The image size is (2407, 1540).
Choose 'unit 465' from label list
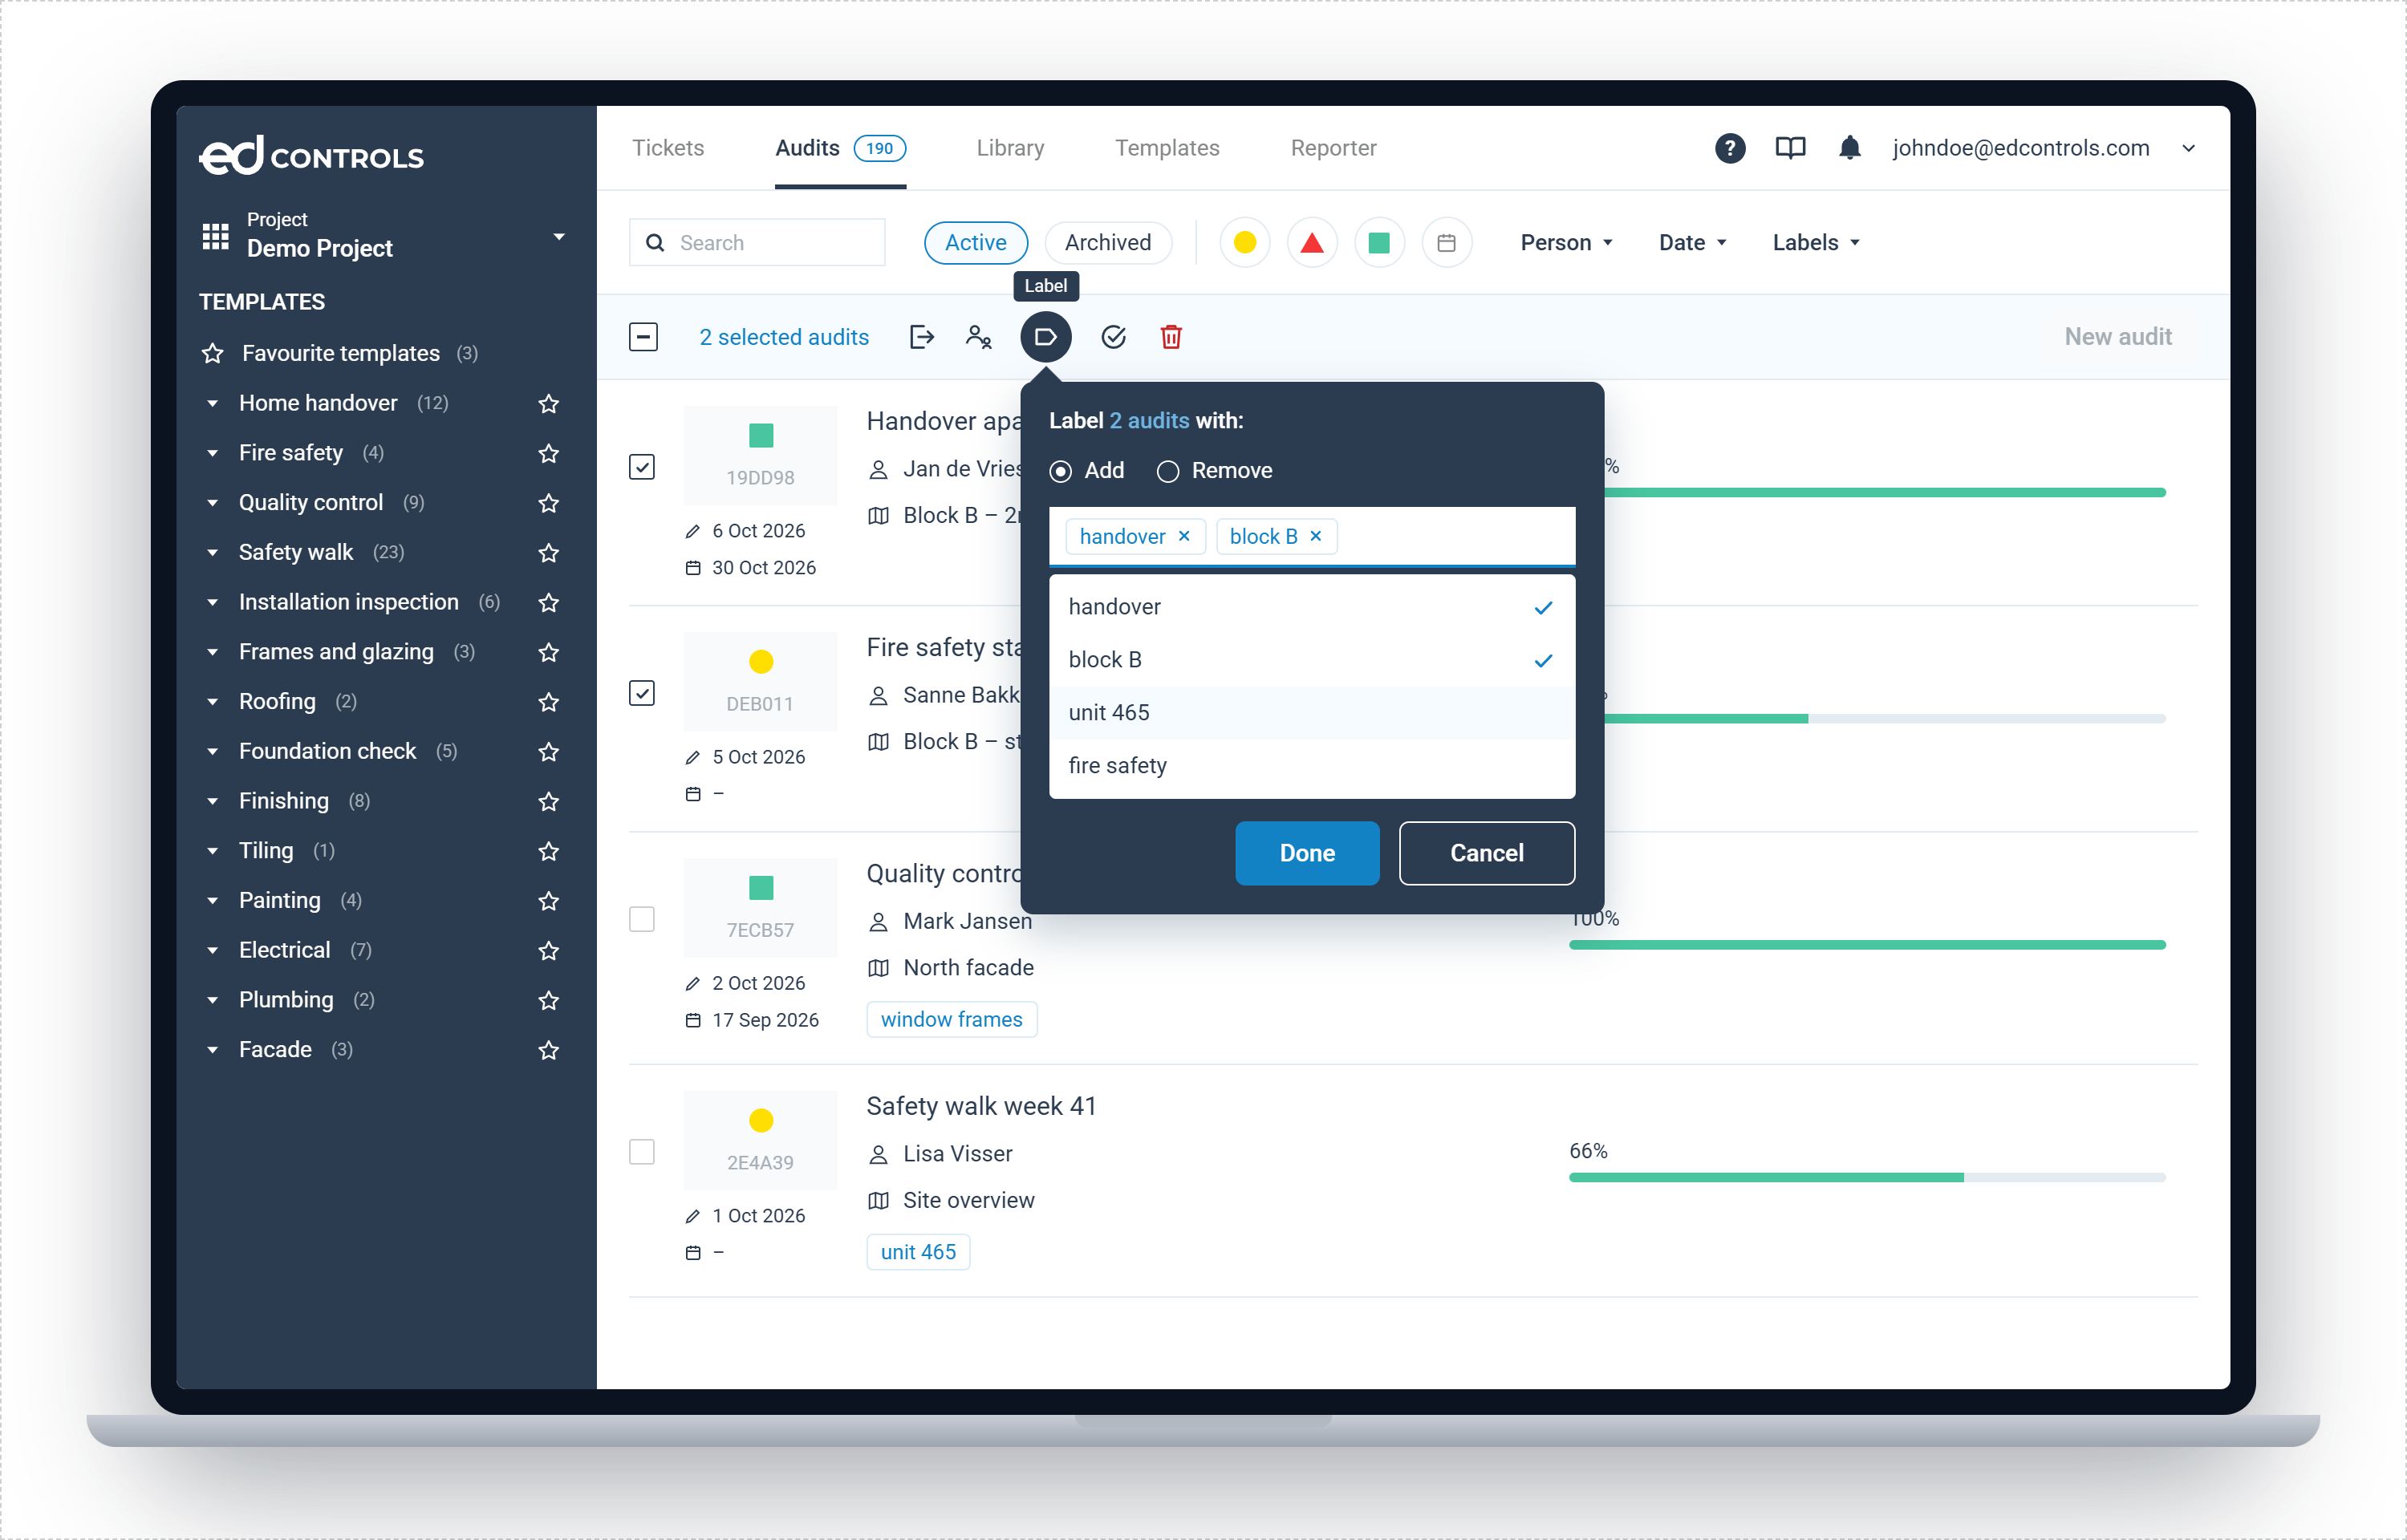(1312, 713)
